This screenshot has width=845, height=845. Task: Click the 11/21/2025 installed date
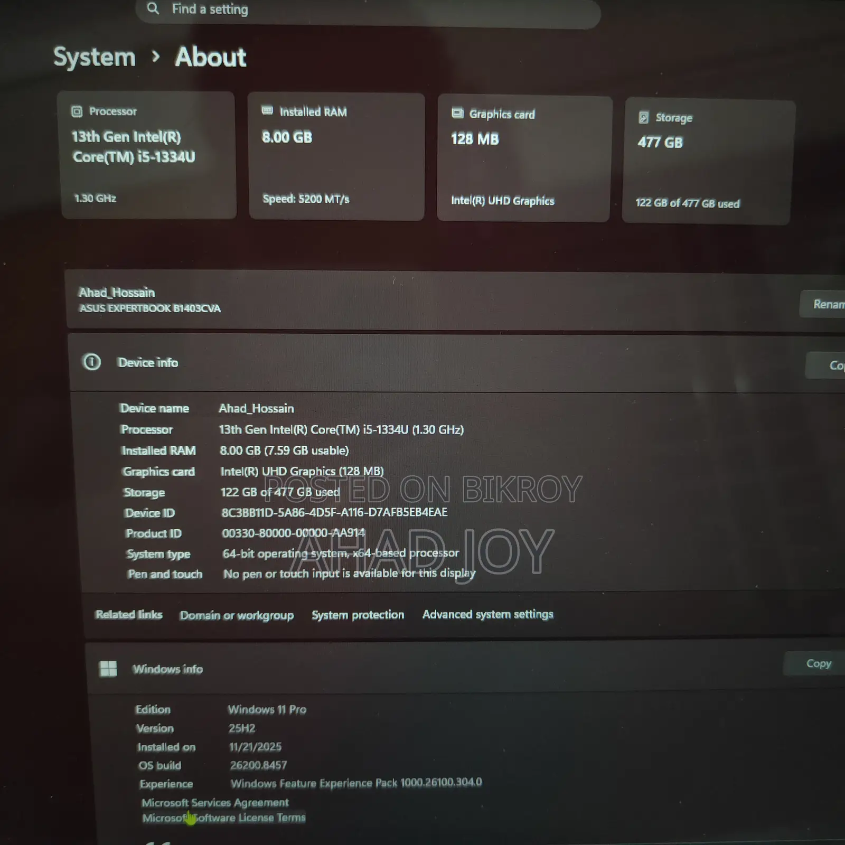pyautogui.click(x=255, y=747)
